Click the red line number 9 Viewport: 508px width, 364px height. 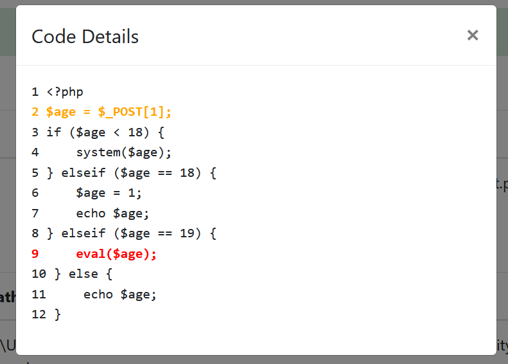click(35, 254)
